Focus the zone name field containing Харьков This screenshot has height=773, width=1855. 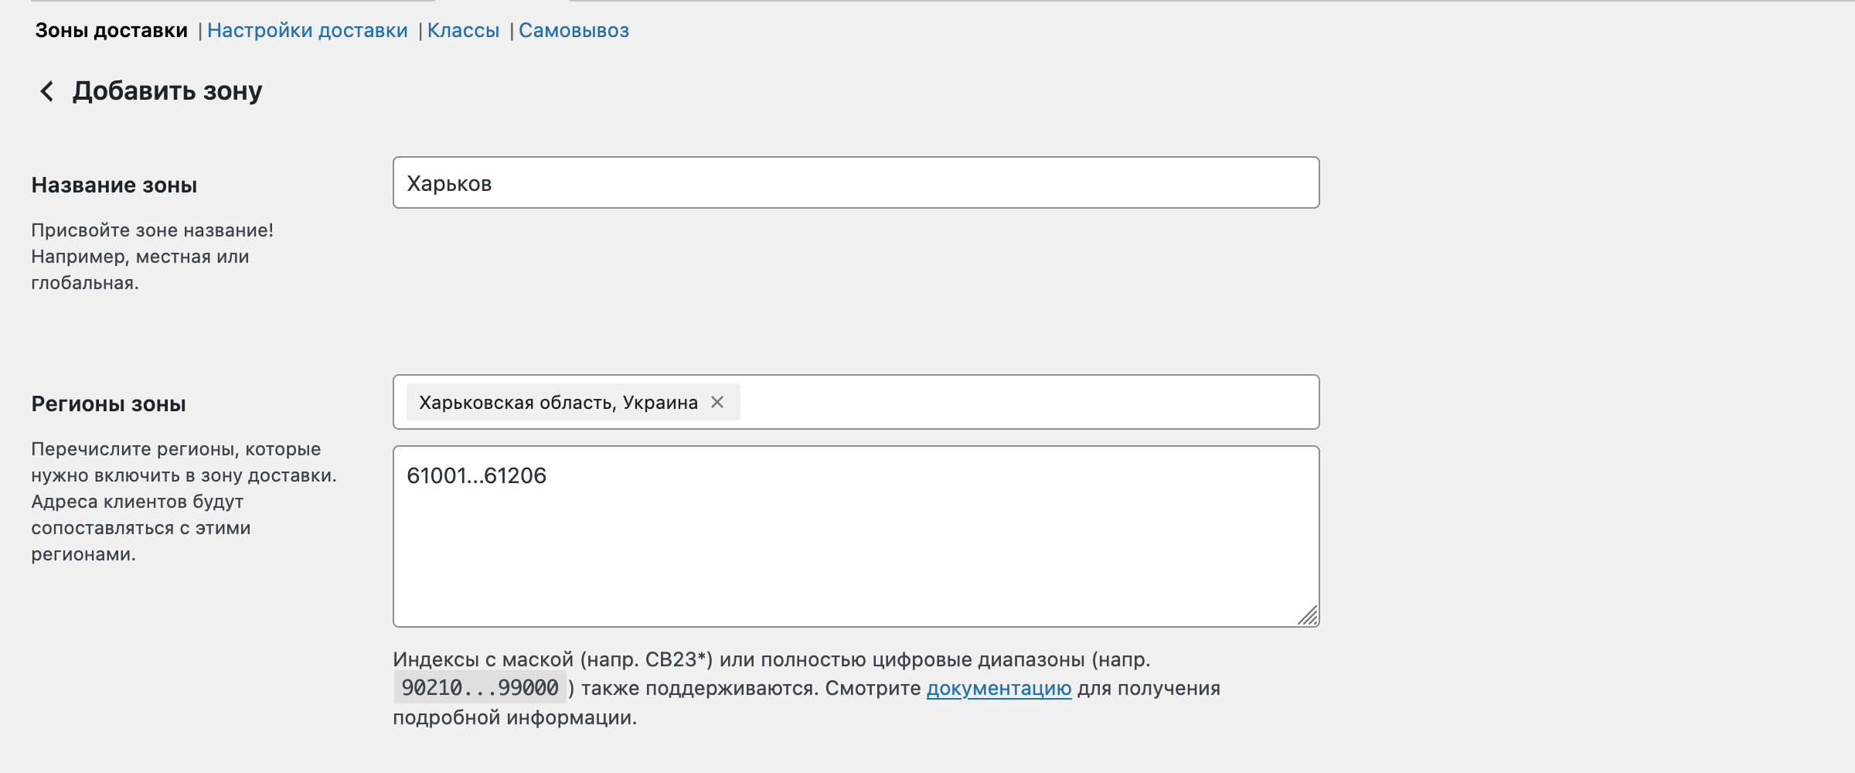856,183
